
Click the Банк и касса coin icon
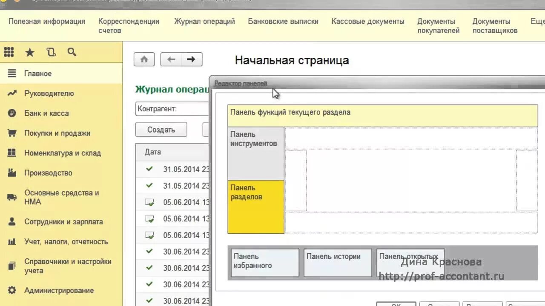(x=12, y=113)
